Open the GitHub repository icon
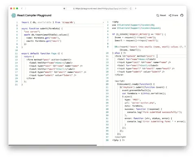 tap(182, 15)
